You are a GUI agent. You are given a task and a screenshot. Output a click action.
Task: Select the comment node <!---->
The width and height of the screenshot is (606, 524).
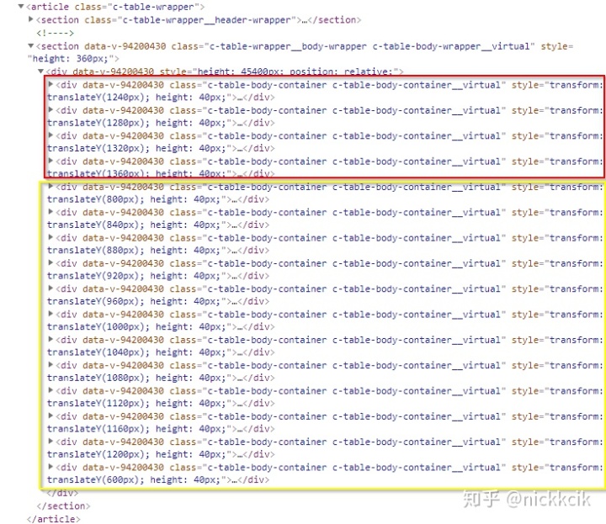[56, 33]
